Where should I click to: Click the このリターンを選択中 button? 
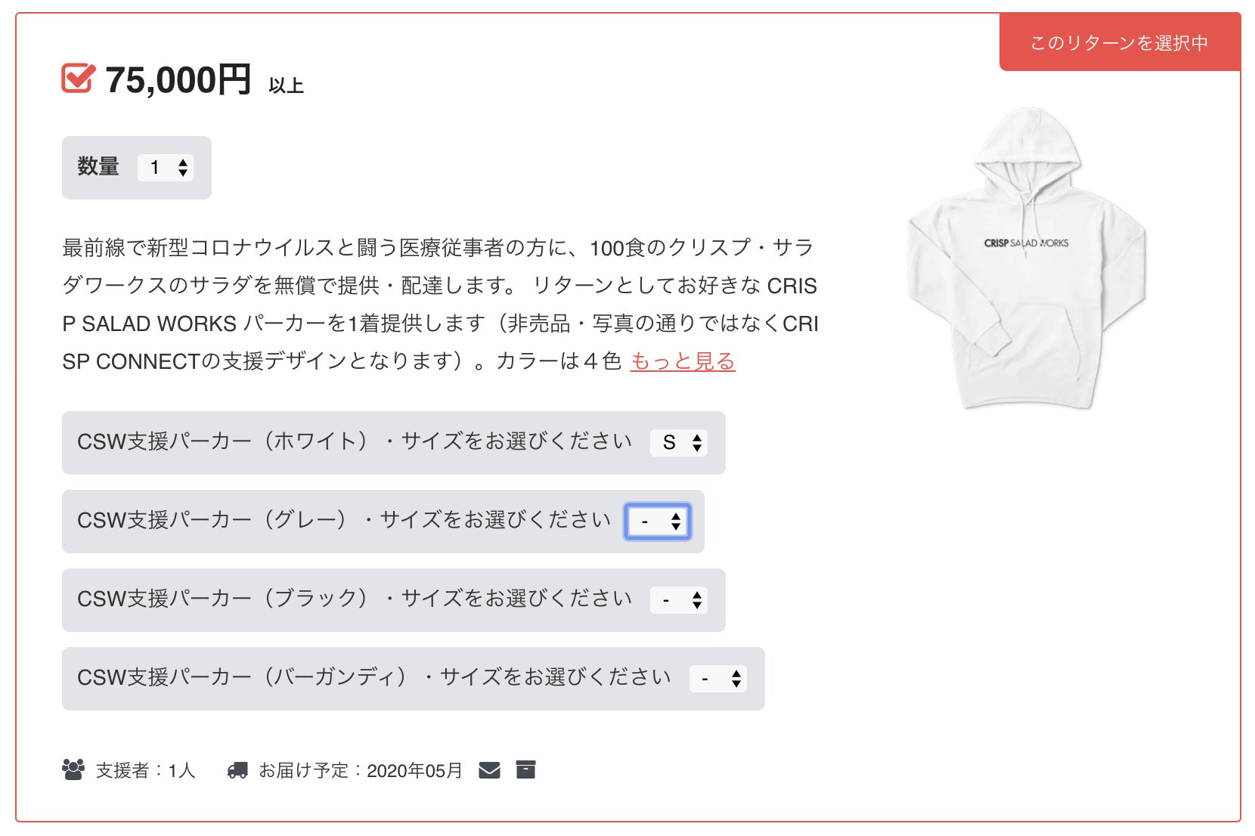1119,43
